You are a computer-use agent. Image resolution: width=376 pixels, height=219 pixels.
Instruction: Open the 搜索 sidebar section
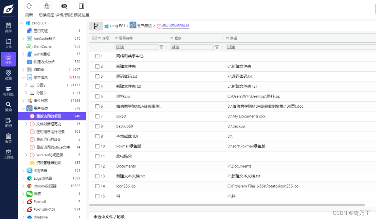coord(8,106)
